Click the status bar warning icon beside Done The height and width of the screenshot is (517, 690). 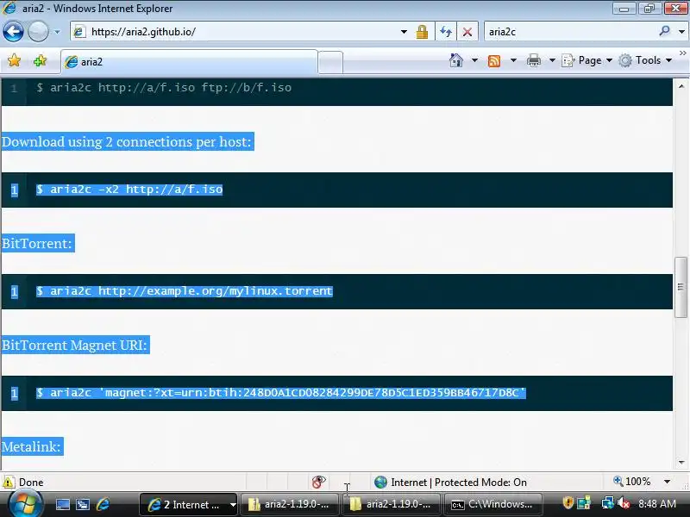(x=8, y=483)
